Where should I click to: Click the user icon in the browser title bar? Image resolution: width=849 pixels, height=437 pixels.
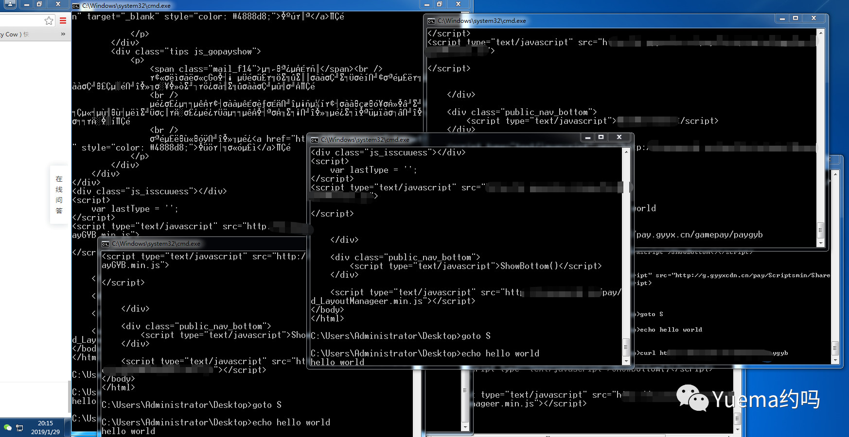click(x=10, y=4)
